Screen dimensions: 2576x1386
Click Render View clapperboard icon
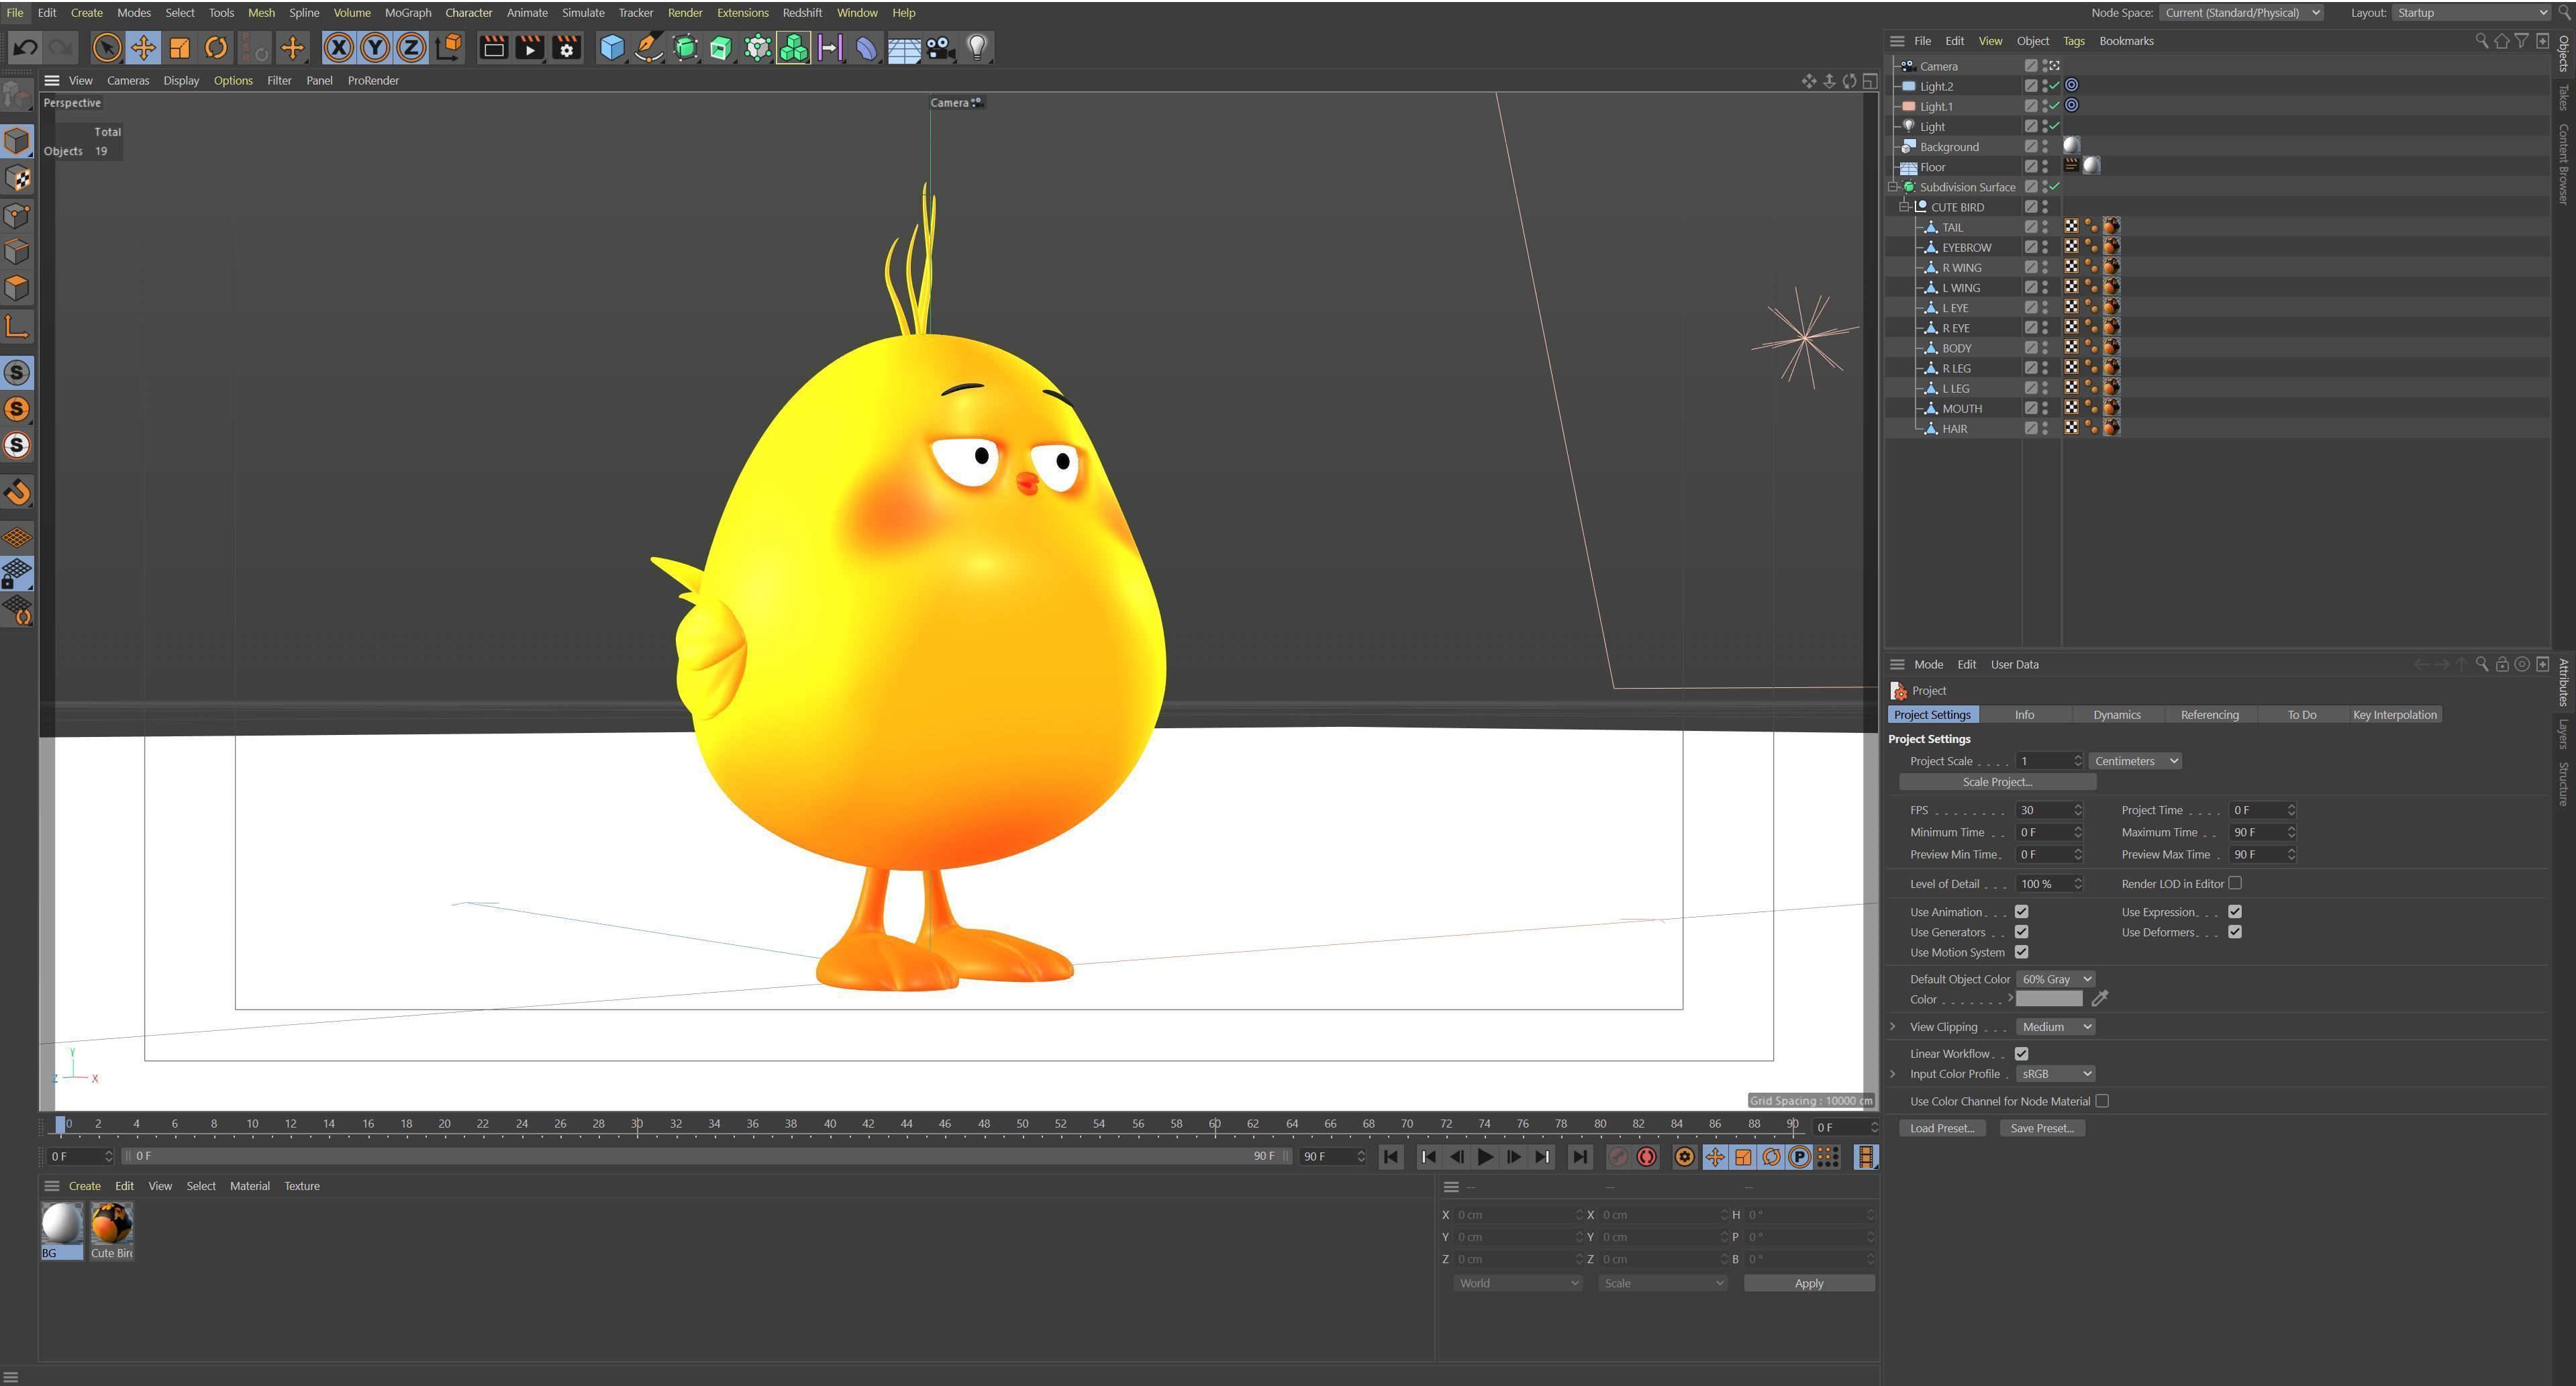[x=493, y=47]
